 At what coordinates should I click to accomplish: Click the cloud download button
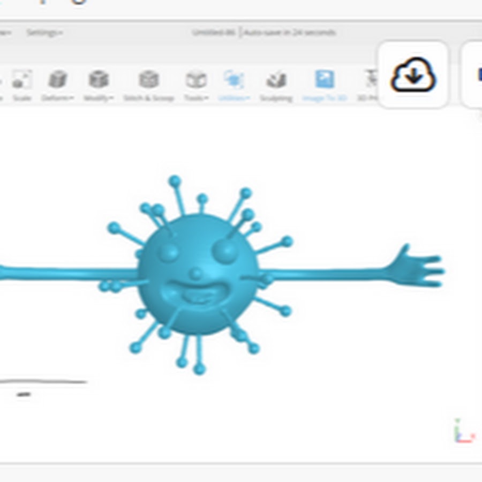[413, 74]
